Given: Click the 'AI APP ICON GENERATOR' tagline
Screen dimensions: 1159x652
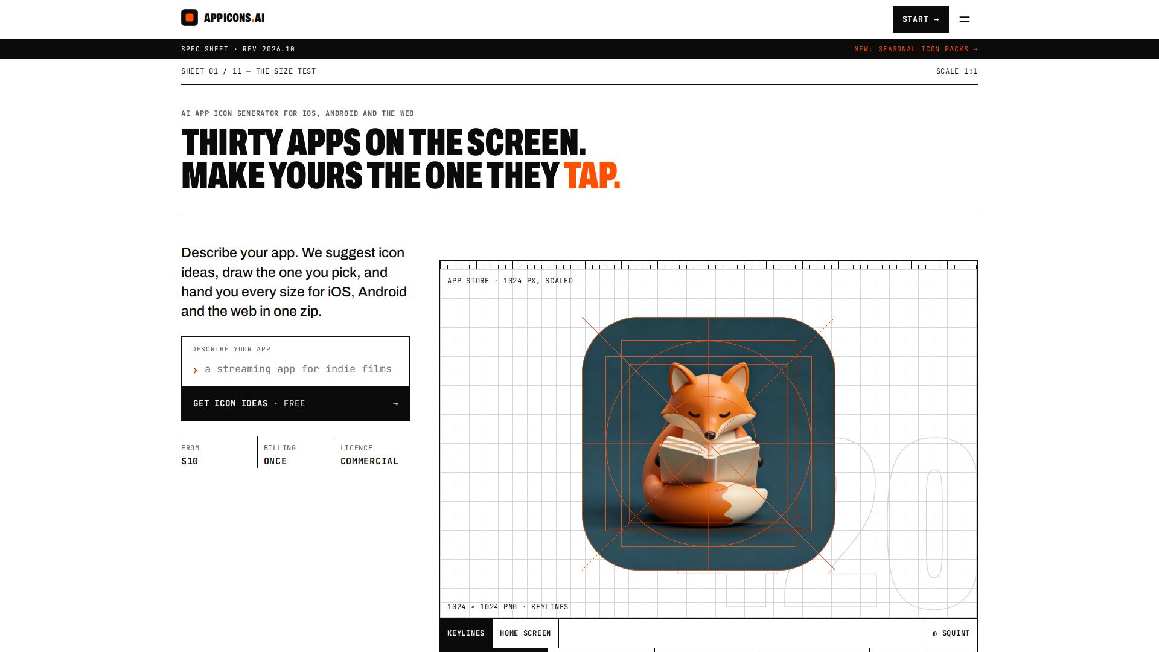Looking at the screenshot, I should pyautogui.click(x=298, y=113).
